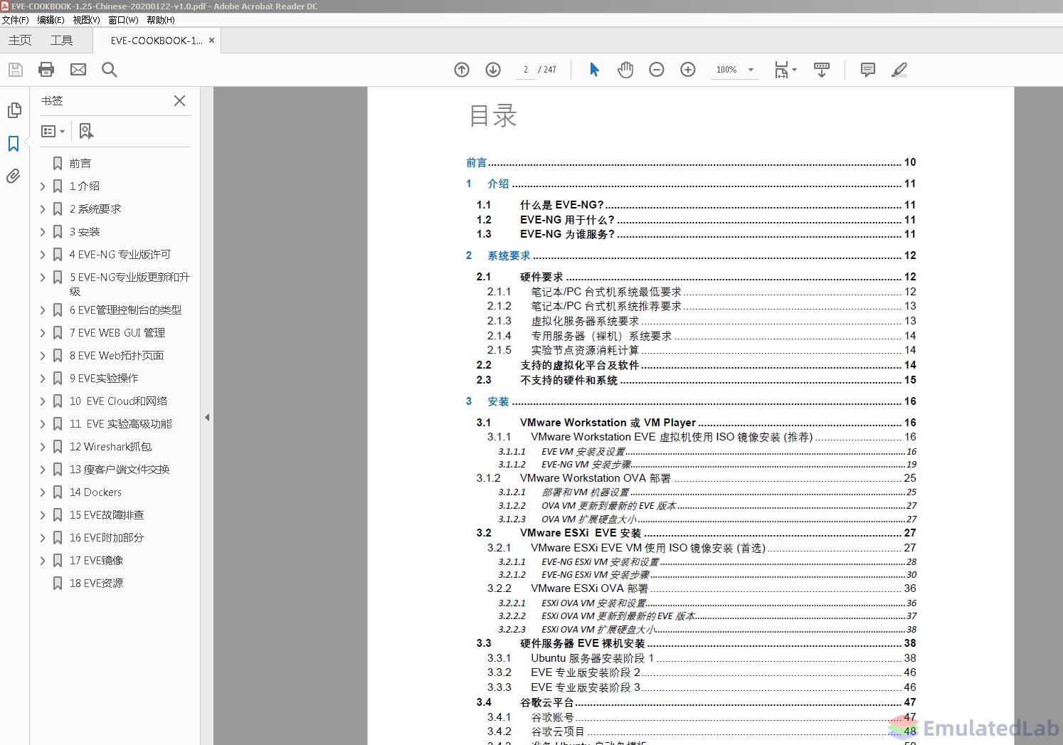Open the page thumbnails panel icon

pos(14,110)
